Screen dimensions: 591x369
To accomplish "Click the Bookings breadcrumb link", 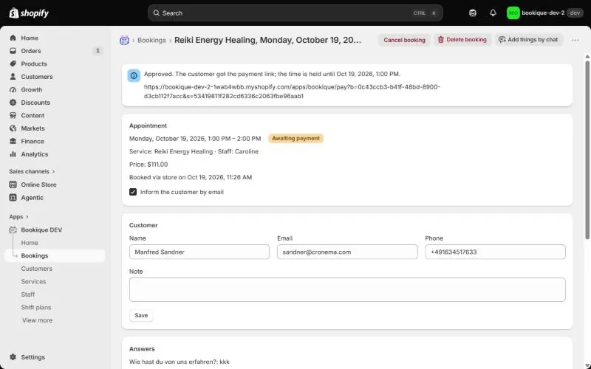I will (x=151, y=40).
